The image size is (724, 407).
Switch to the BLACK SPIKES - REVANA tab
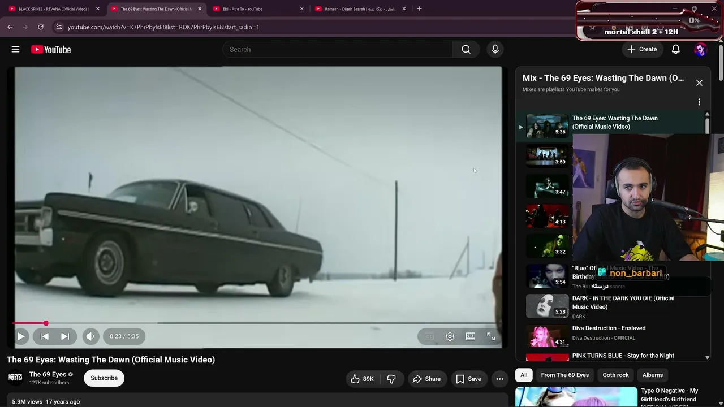pos(53,9)
